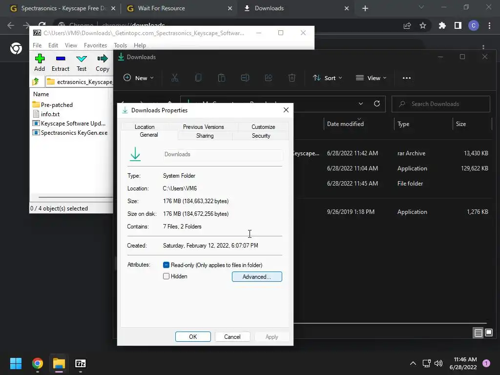Open the Chrome three-dot menu
The width and height of the screenshot is (500, 375).
tap(489, 25)
